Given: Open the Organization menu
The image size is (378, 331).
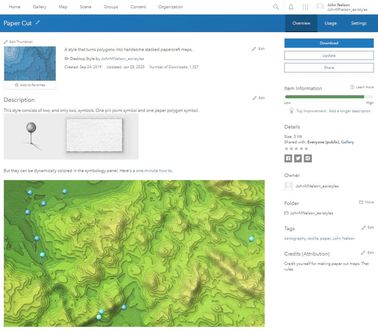Looking at the screenshot, I should click(x=170, y=7).
